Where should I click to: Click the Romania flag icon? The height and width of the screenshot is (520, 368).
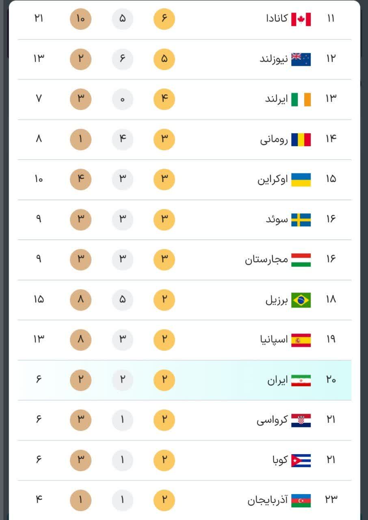pos(301,139)
